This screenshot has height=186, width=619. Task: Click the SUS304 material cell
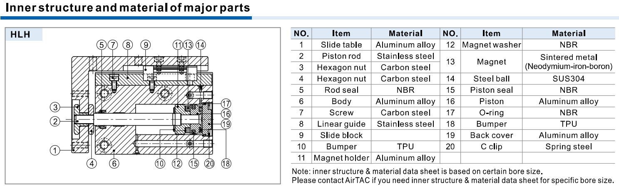[x=569, y=79]
